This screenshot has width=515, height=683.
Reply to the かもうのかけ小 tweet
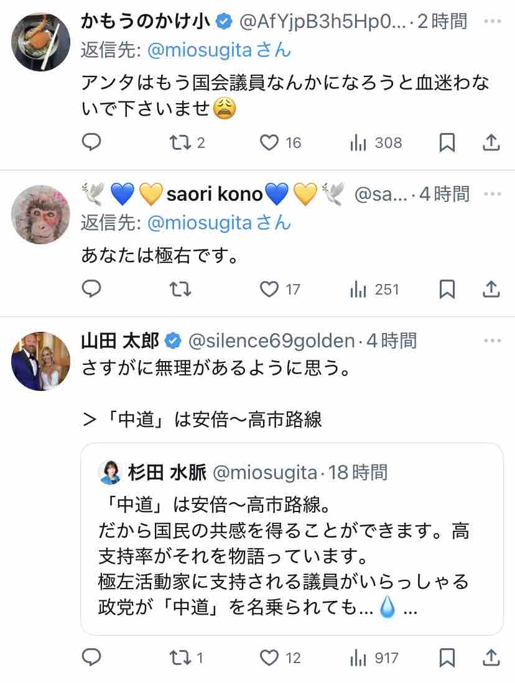coord(91,143)
